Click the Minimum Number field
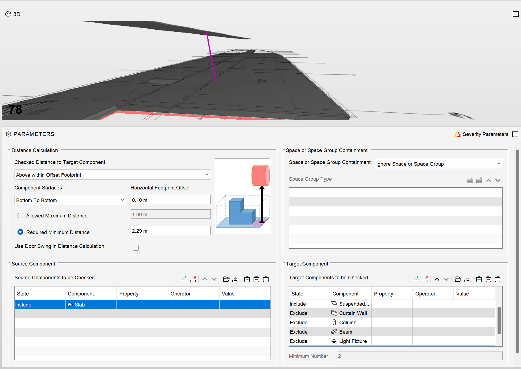521x369 pixels. (x=420, y=356)
